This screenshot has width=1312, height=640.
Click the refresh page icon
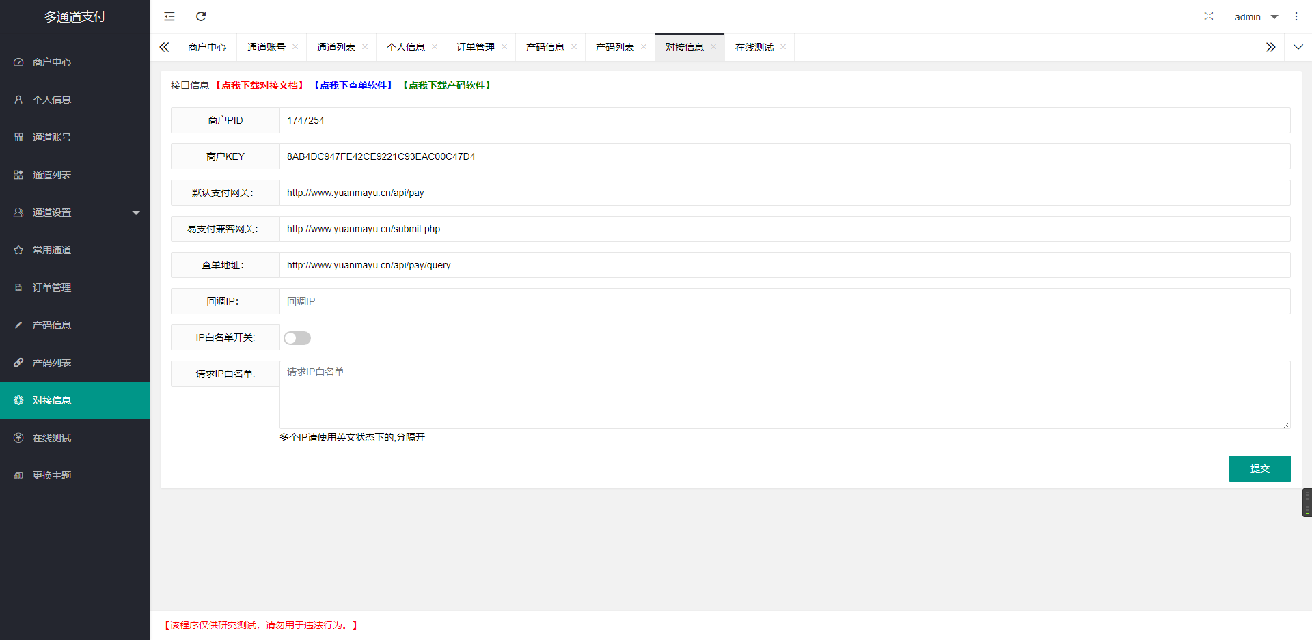(201, 16)
